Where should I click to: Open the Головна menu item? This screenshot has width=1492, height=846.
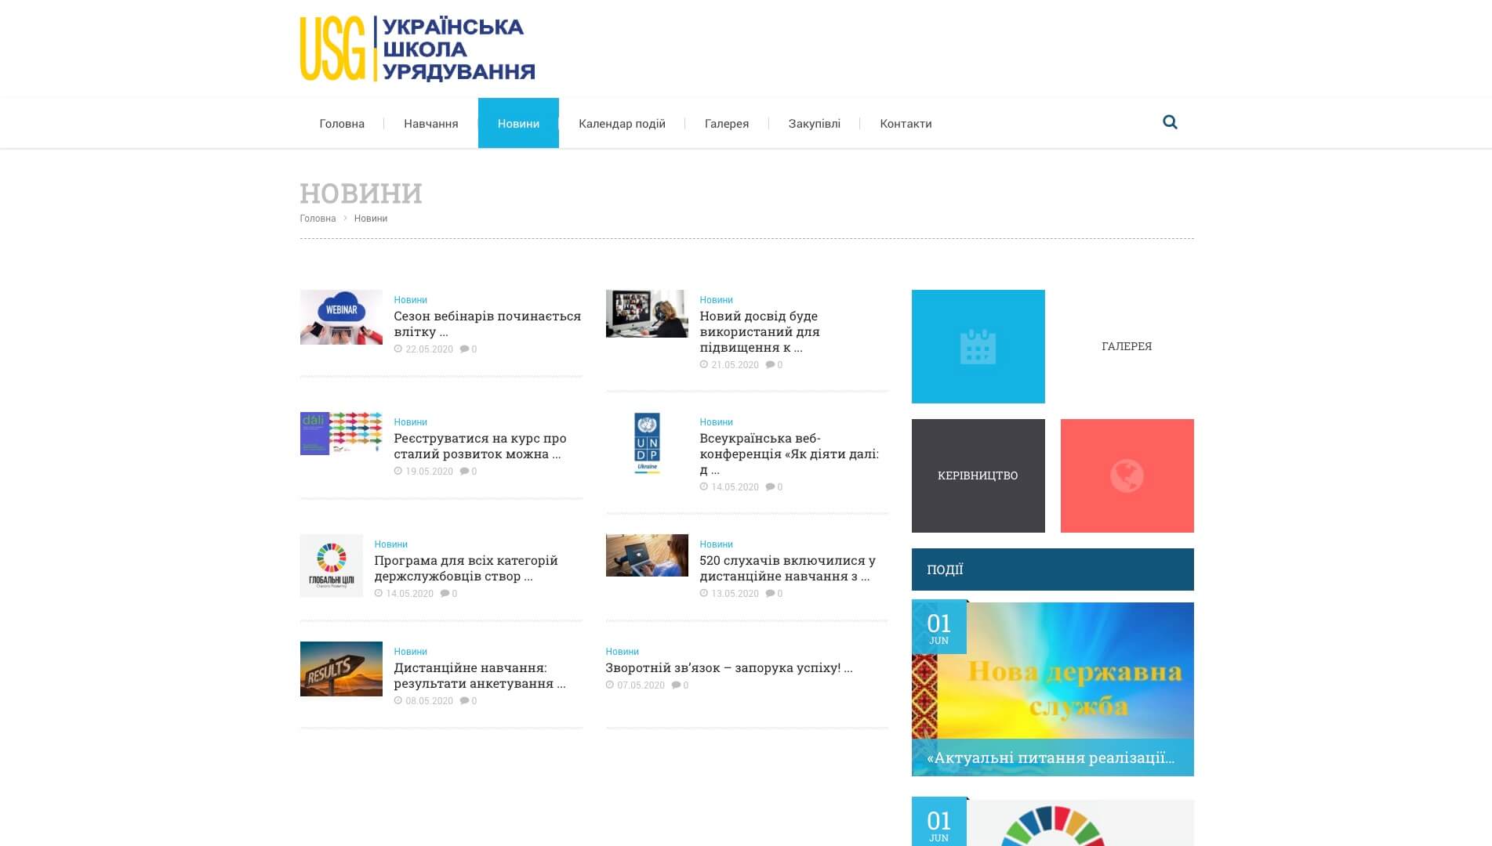[x=342, y=124]
